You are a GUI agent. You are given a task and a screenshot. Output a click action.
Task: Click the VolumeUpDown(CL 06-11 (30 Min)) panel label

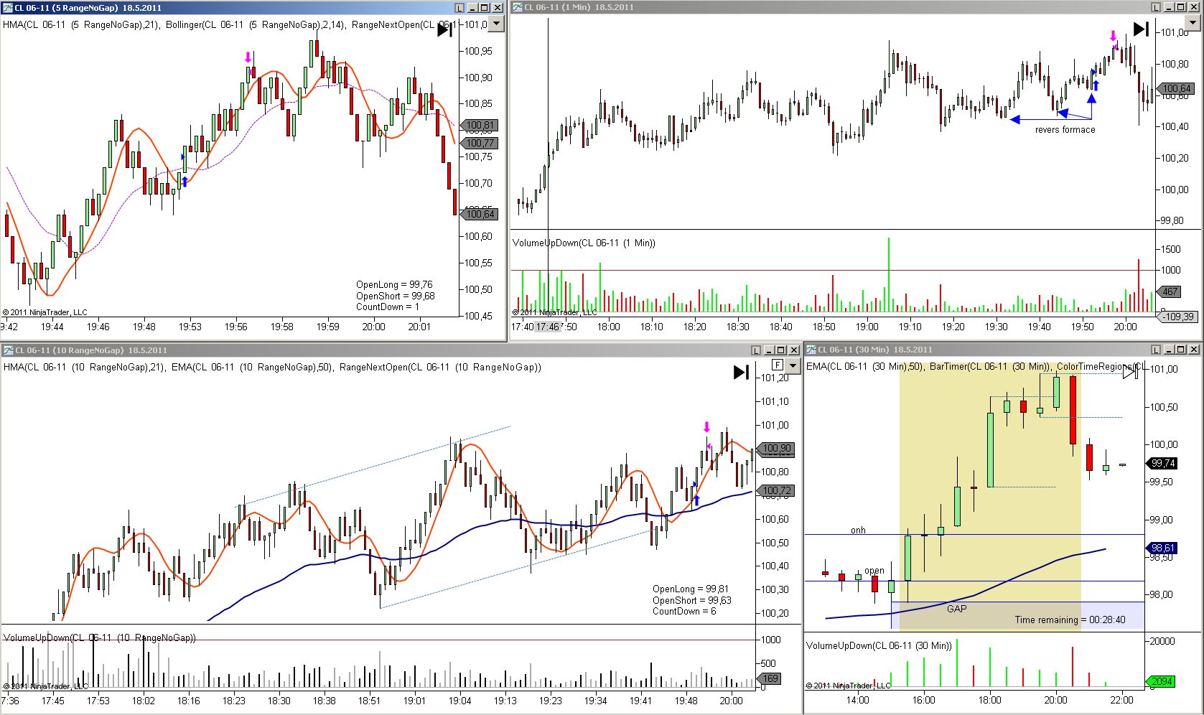[x=879, y=645]
